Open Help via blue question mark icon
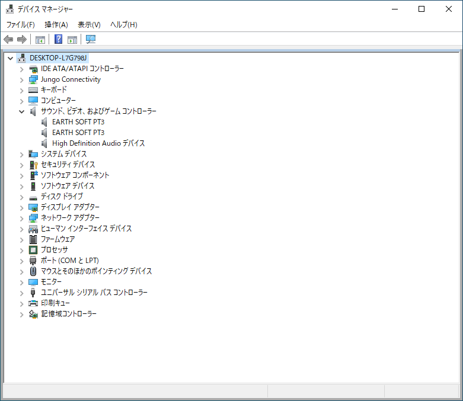Screen dimensions: 463x401 [x=59, y=39]
